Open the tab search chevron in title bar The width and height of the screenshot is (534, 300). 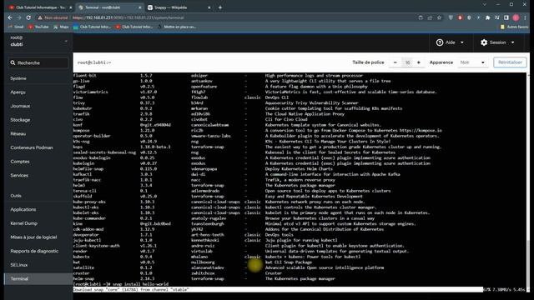coord(484,4)
